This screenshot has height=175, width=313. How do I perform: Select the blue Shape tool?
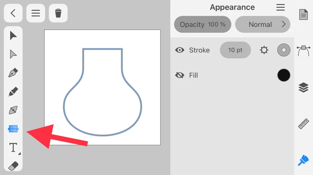[13, 129]
